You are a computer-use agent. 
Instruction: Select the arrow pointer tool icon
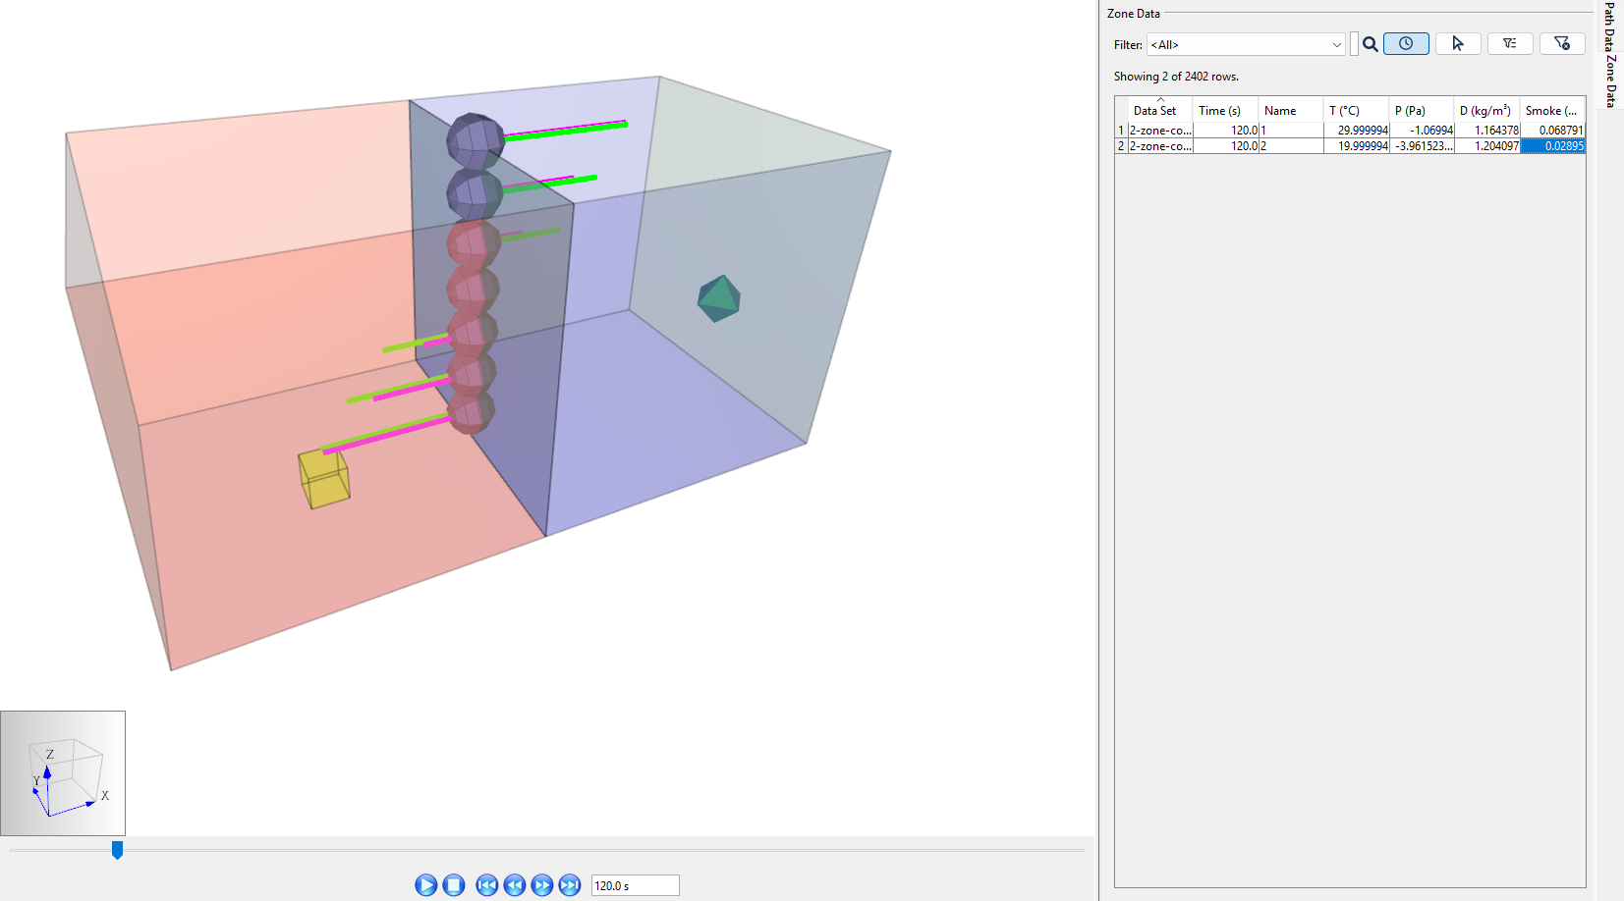(1458, 43)
